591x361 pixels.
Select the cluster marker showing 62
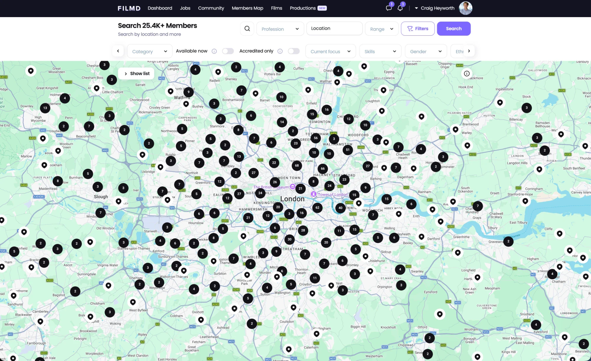click(x=317, y=208)
